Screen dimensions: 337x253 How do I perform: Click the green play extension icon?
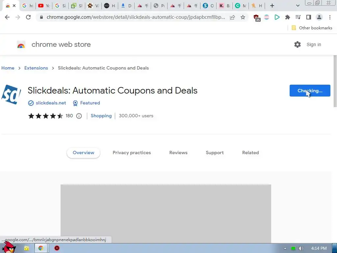[277, 17]
